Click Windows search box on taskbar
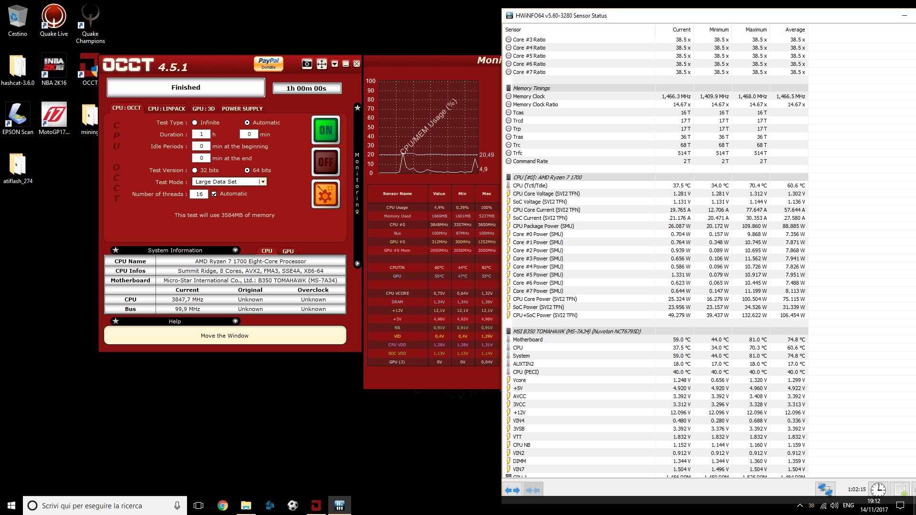This screenshot has width=916, height=515. point(105,505)
